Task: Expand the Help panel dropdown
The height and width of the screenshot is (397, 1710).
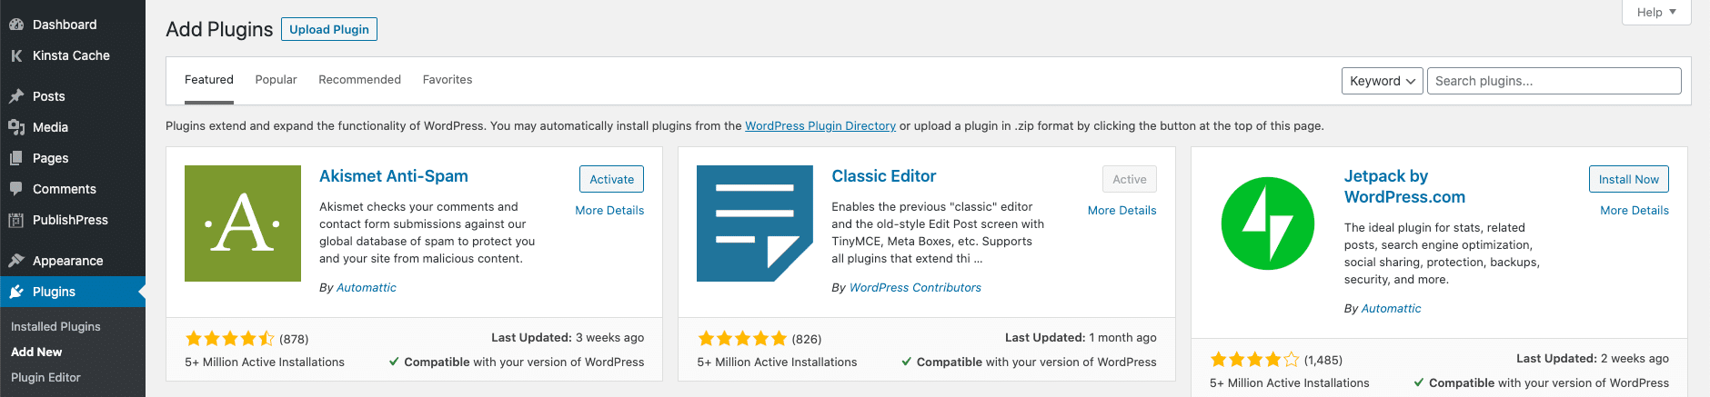Action: click(1656, 12)
